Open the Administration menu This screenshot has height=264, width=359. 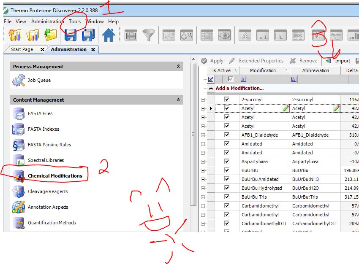coord(48,22)
